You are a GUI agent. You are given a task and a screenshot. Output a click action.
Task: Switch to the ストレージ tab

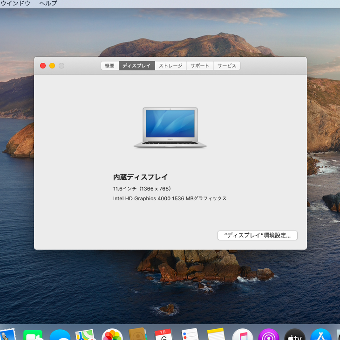tap(170, 66)
